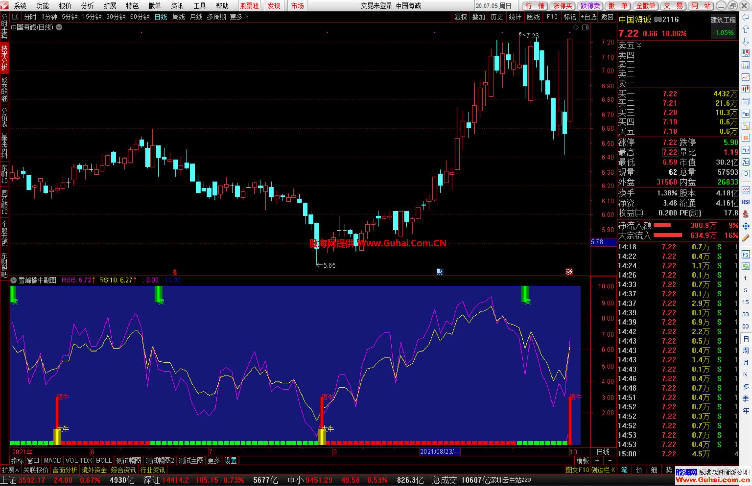Click the tree structure icon in right toolbar
This screenshot has width=752, height=486.
point(745,126)
